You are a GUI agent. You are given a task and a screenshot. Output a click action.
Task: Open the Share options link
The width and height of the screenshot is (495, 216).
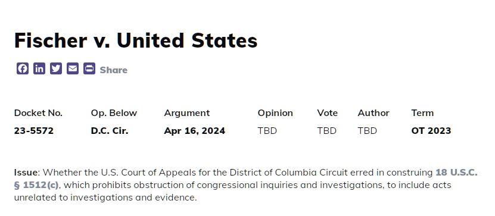pyautogui.click(x=114, y=70)
